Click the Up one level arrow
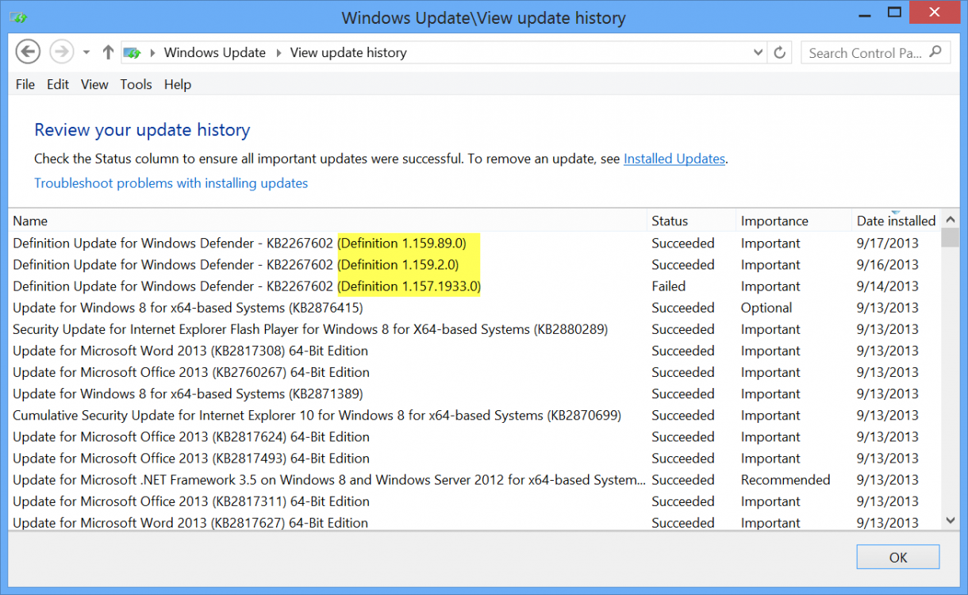The image size is (968, 595). tap(108, 52)
